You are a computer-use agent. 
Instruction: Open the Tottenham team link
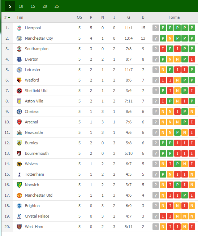pyautogui.click(x=34, y=174)
